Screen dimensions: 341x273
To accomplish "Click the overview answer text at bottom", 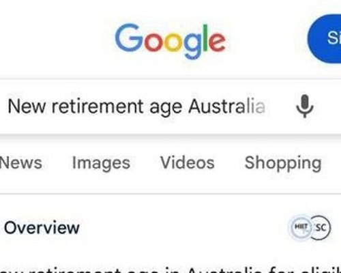I will pos(170,270).
